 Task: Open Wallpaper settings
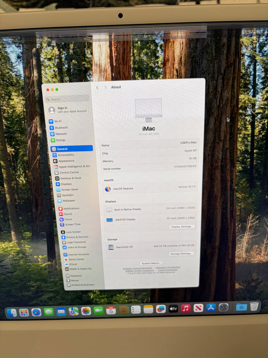pyautogui.click(x=66, y=201)
